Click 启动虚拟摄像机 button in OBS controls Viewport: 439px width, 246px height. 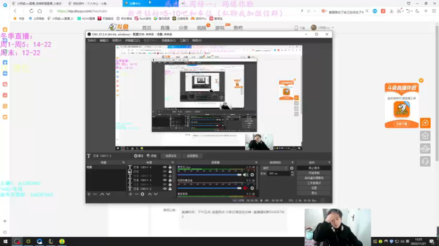(314, 178)
